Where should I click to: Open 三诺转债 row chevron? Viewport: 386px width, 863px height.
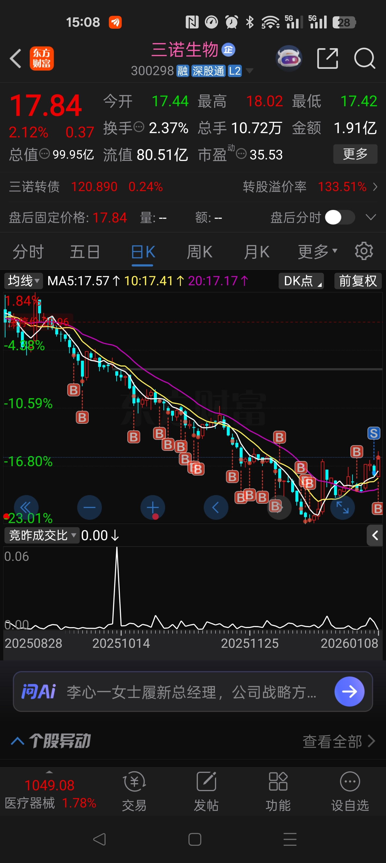click(x=375, y=187)
